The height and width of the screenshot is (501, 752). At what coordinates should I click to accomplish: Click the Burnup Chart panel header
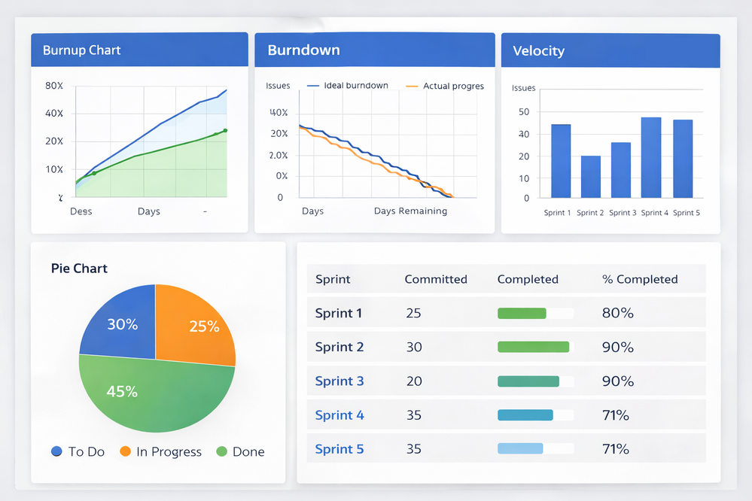pyautogui.click(x=139, y=50)
